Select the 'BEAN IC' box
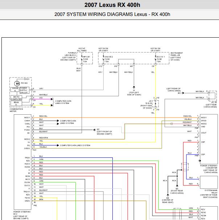This screenshot has width=219, height=220. pos(16,103)
